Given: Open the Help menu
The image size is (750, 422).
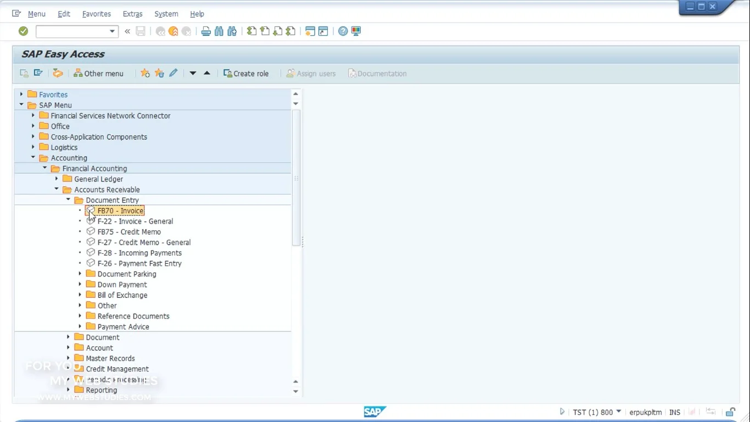Looking at the screenshot, I should click(197, 14).
